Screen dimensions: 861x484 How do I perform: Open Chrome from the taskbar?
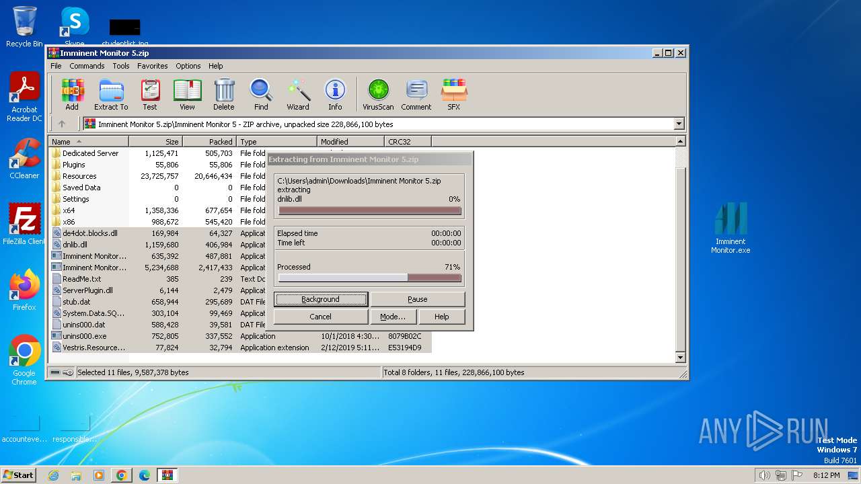point(121,475)
